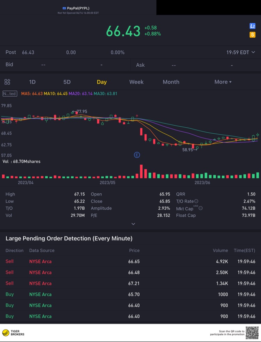Tap the High 67.15 value
This screenshot has height=342, width=261.
click(x=79, y=194)
